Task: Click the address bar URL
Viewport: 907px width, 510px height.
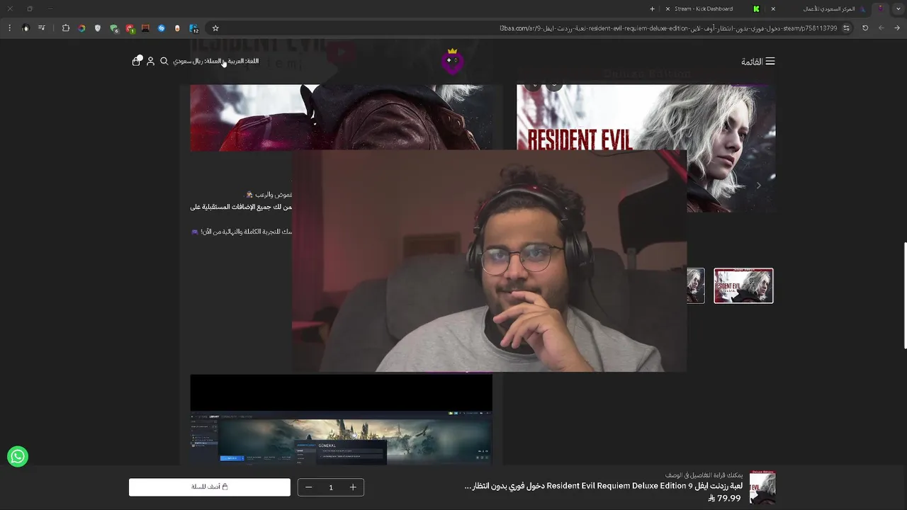Action: point(668,28)
